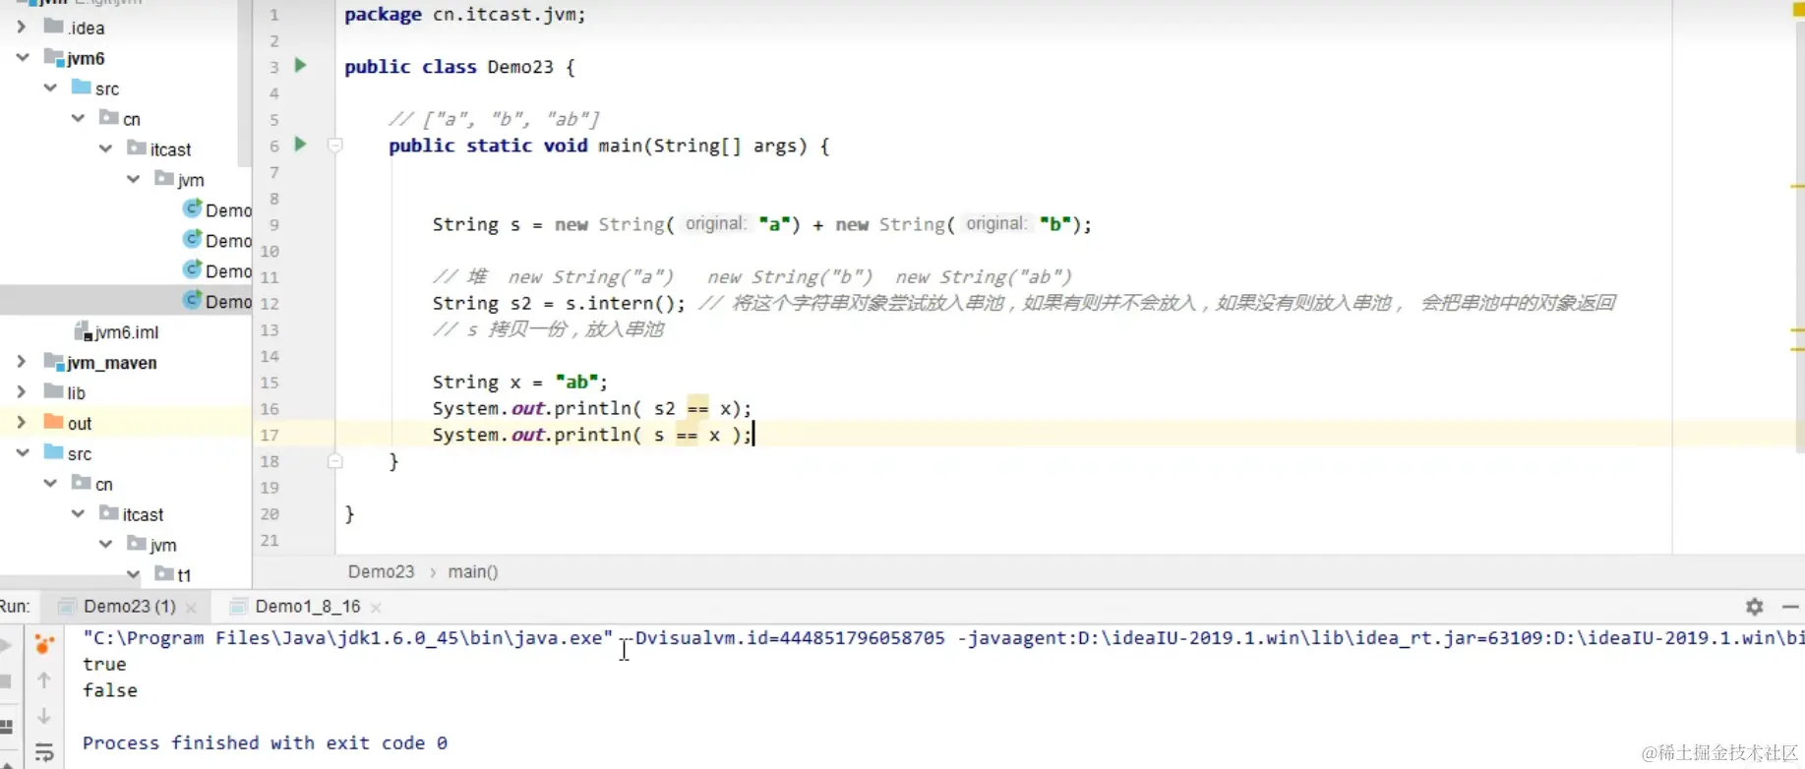Collapse the itcast package under jvm6
This screenshot has width=1805, height=769.
[105, 149]
